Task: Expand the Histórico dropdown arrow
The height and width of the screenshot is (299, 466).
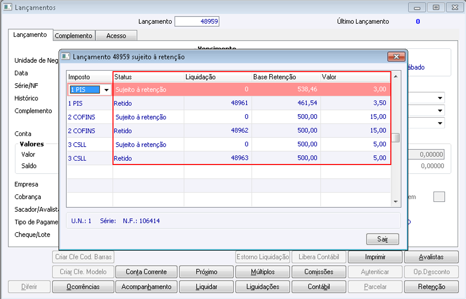Action: [x=440, y=98]
